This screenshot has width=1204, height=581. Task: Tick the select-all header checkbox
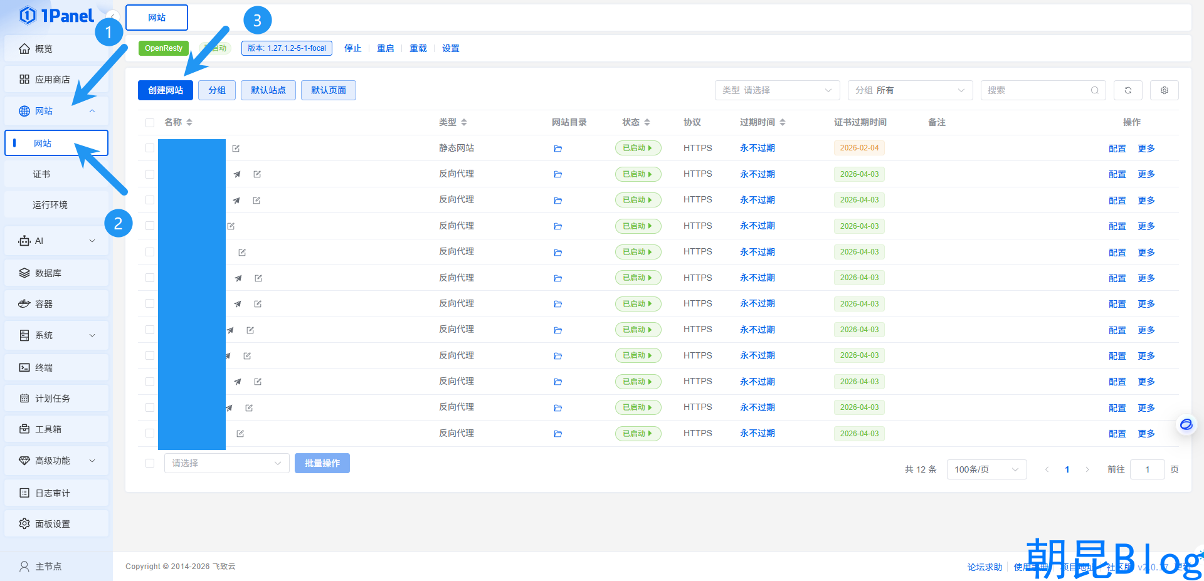click(150, 123)
